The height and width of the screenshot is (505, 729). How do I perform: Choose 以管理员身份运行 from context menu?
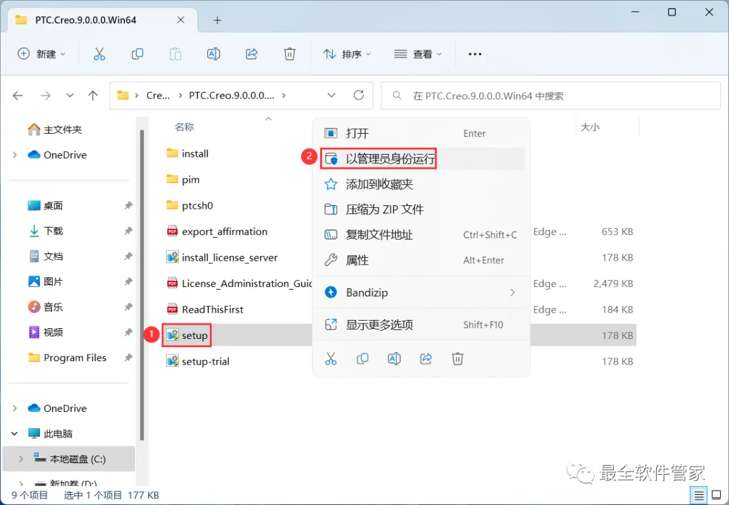point(421,159)
